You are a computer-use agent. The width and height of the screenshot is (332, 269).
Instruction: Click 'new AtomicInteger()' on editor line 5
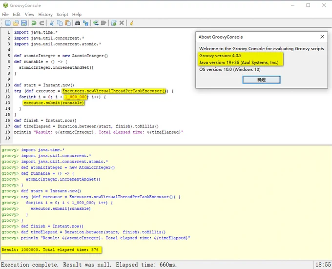pos(85,56)
